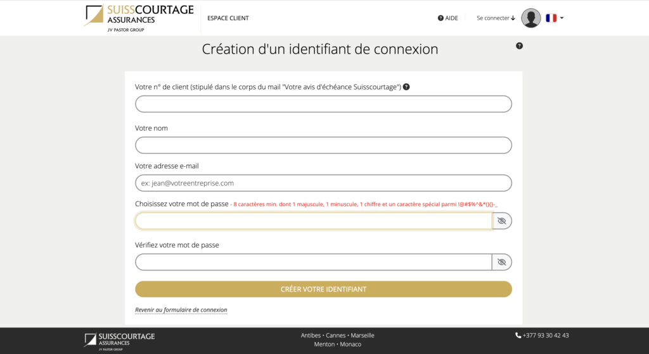Click the French flag language icon

551,18
